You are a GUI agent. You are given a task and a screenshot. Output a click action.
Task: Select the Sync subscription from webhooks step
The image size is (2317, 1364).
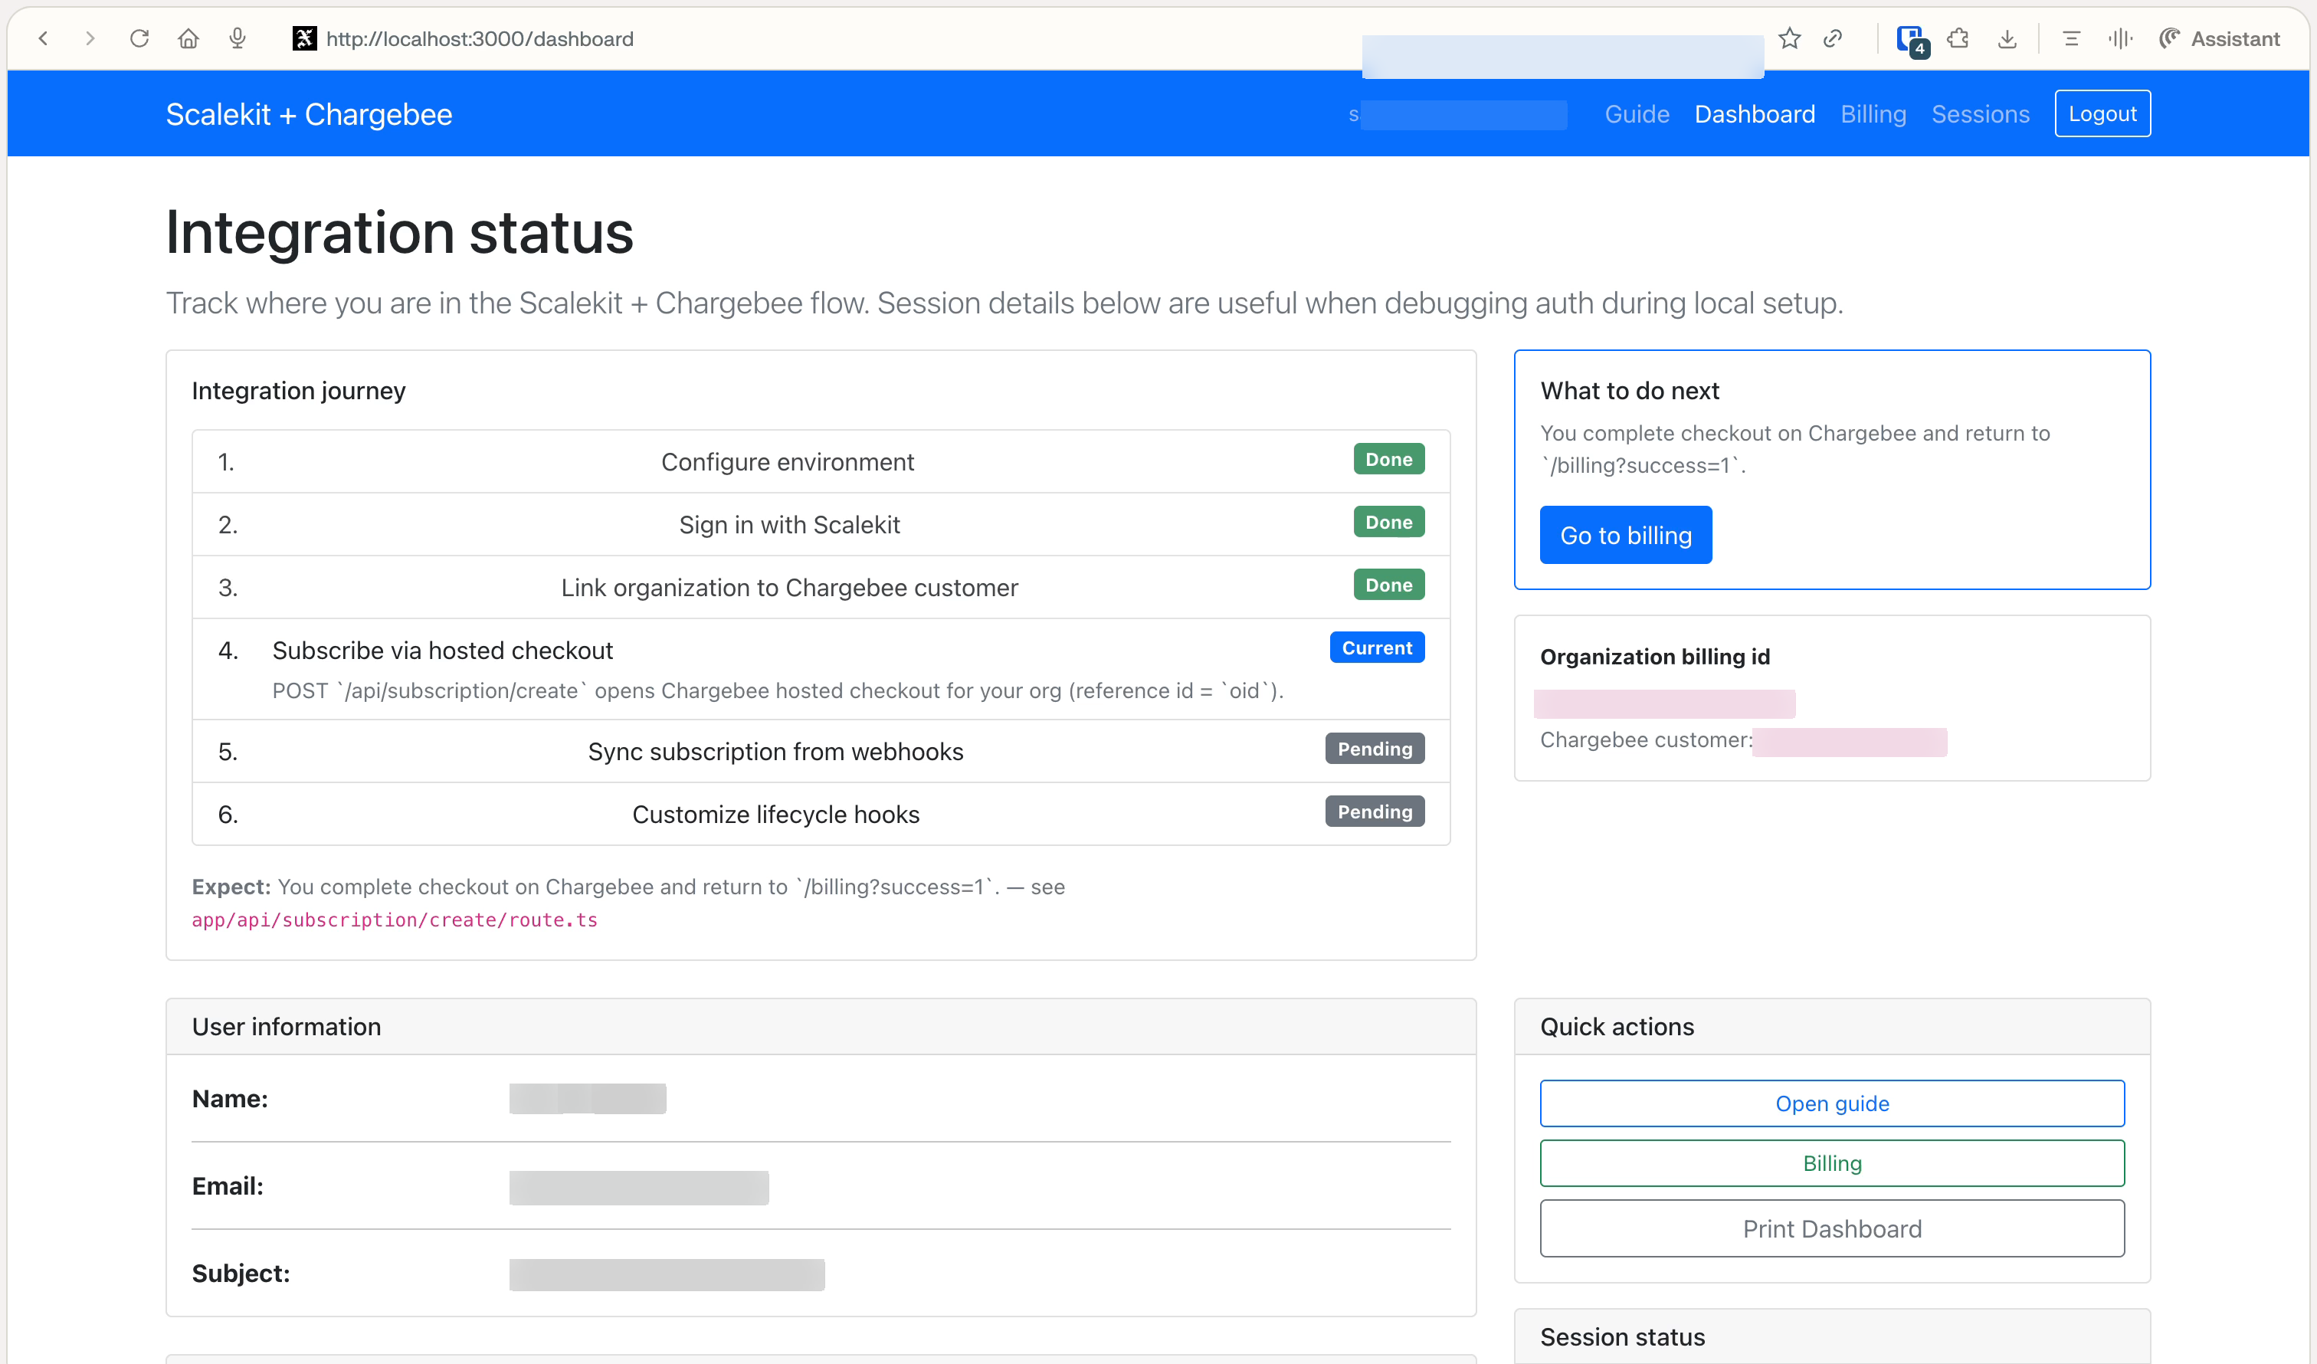click(x=820, y=750)
